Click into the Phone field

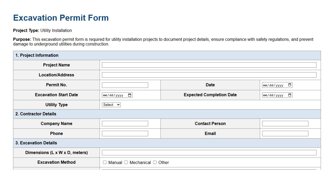125,133
